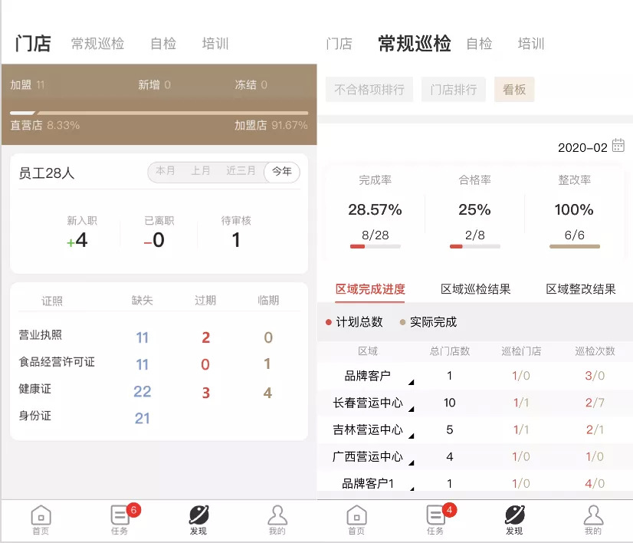Switch to the 区域整改结果 tab
Image resolution: width=633 pixels, height=543 pixels.
[580, 289]
